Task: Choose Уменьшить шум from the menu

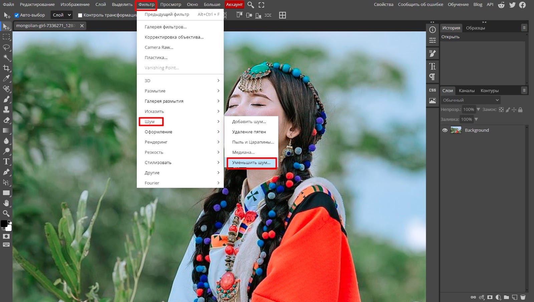Action: [x=252, y=163]
